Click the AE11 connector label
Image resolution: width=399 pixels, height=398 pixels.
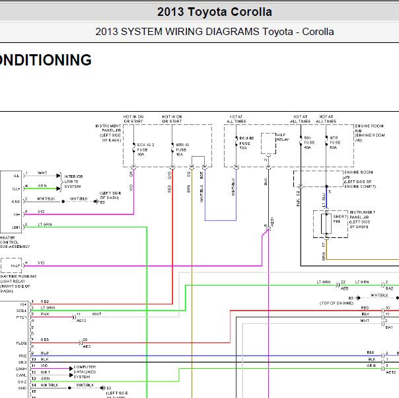point(272,222)
